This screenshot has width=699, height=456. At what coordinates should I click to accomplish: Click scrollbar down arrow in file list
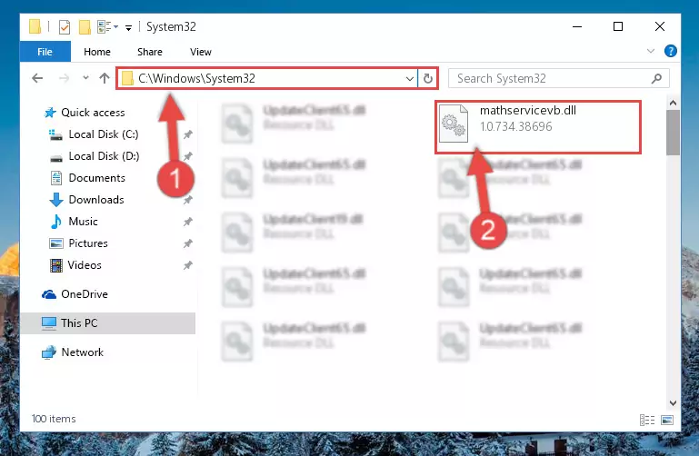click(673, 403)
